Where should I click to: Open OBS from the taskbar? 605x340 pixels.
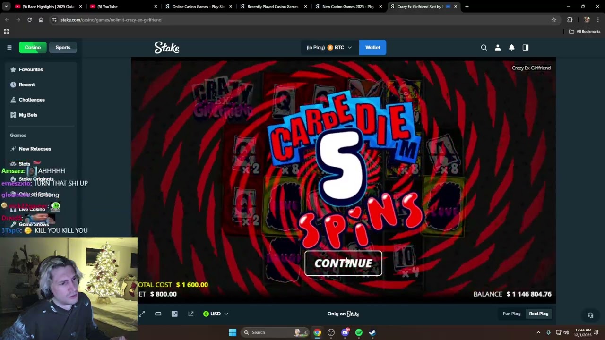331,332
